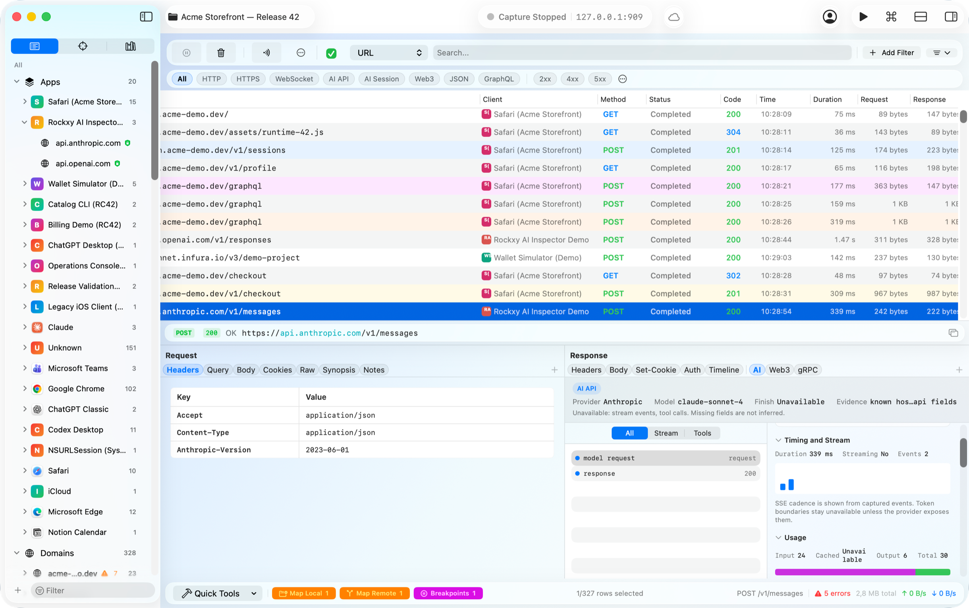Screen dimensions: 969x608
Task: Expand the Google Chrome app node
Action: click(x=25, y=388)
